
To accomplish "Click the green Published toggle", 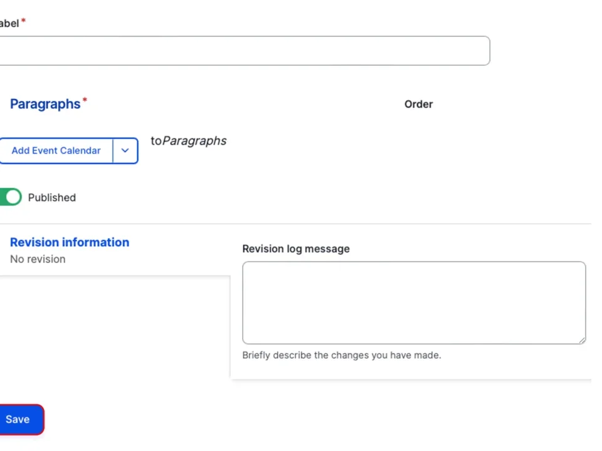I will pyautogui.click(x=9, y=197).
